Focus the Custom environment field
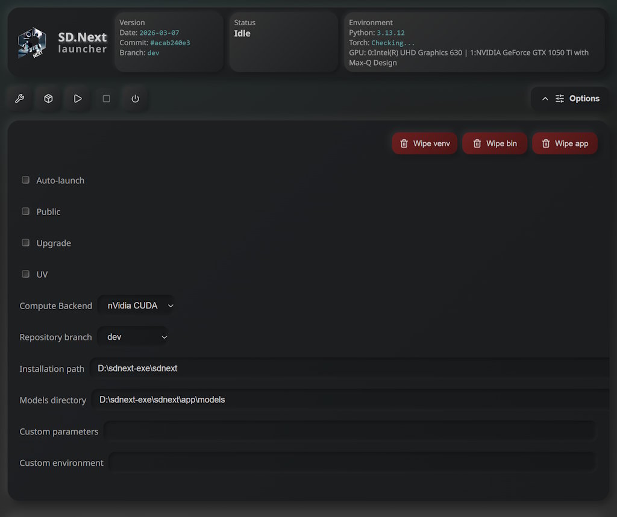617x517 pixels. click(x=352, y=463)
